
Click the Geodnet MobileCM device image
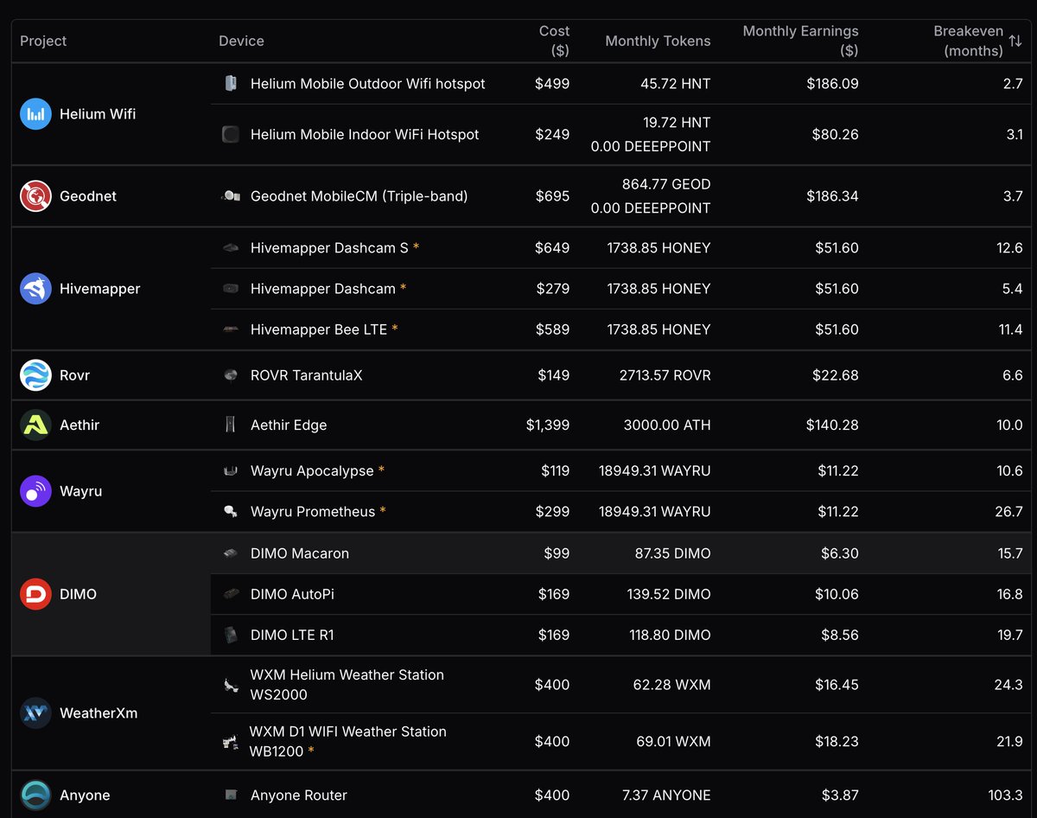[x=230, y=196]
